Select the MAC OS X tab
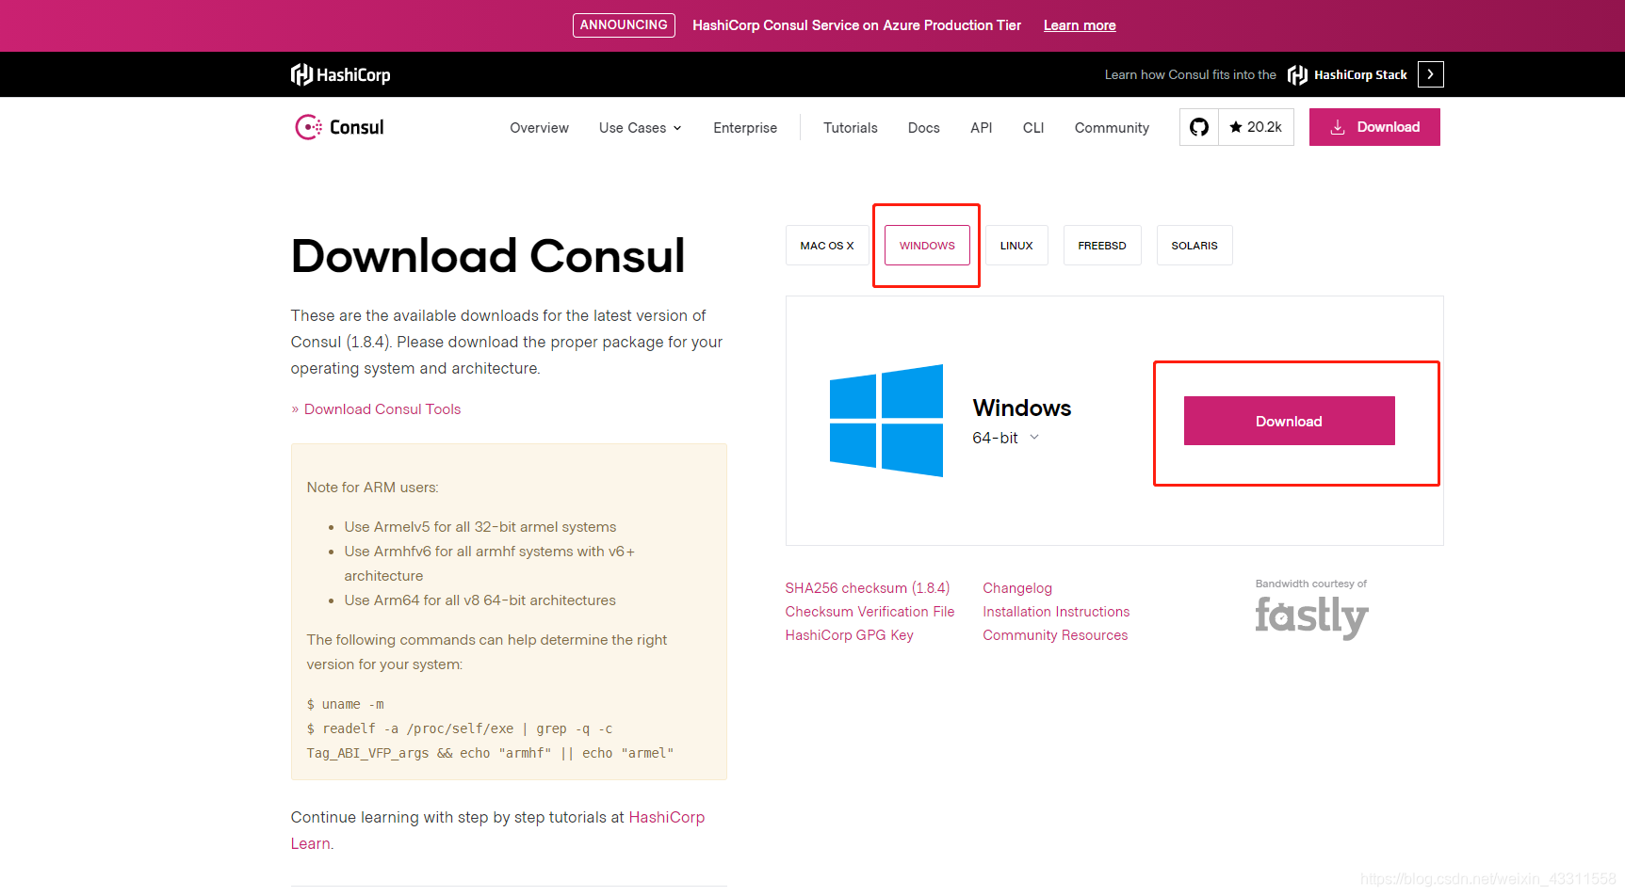1625x896 pixels. tap(827, 246)
